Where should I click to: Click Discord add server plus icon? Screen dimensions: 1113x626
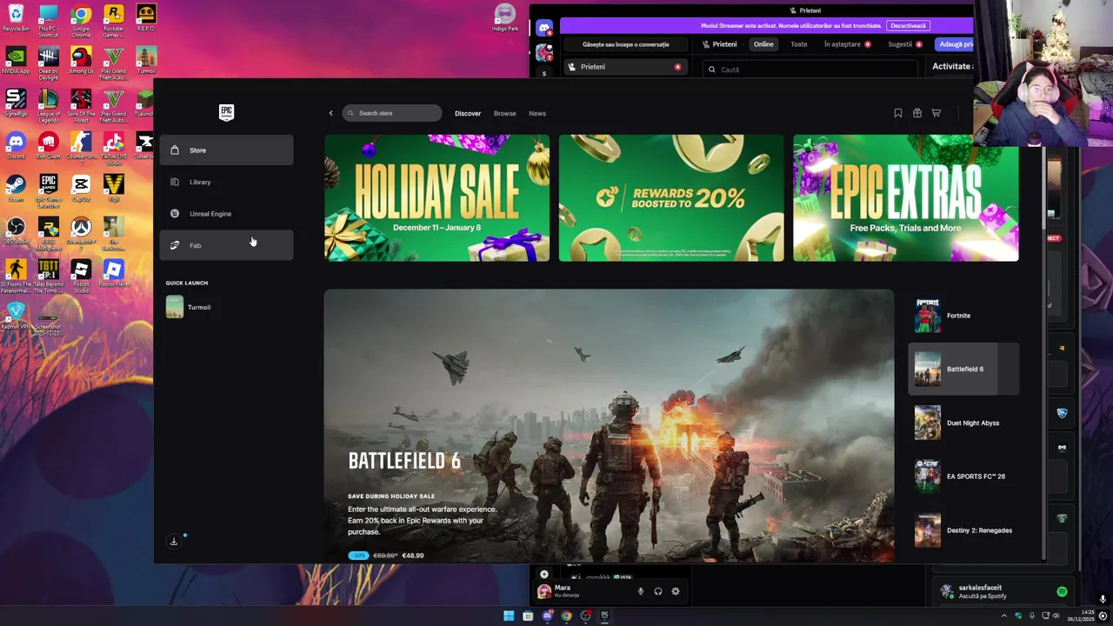(x=544, y=574)
